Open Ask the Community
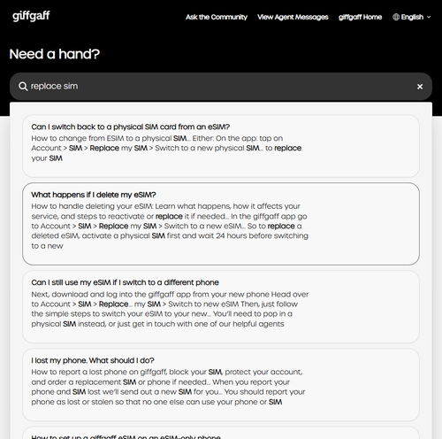This screenshot has width=442, height=439. (217, 17)
